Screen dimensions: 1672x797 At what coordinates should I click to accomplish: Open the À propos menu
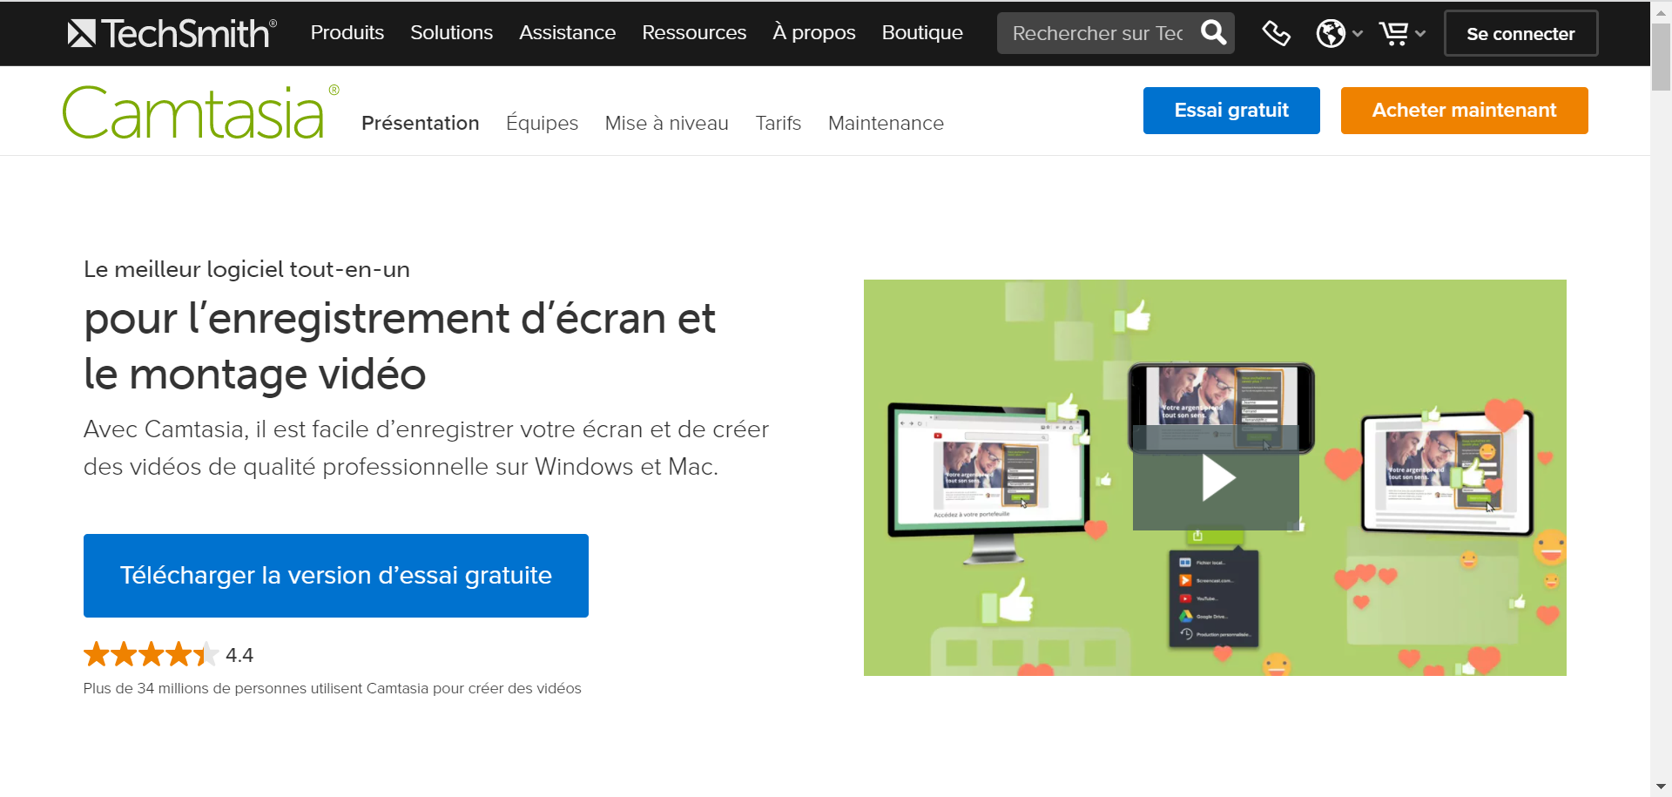(813, 32)
